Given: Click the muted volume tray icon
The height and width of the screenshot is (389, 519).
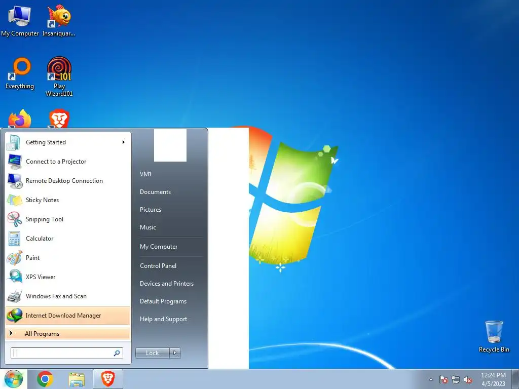Looking at the screenshot, I should [x=468, y=379].
